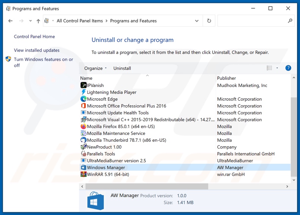Viewport: 300px width, 215px height.
Task: Select the Mozilla Thunderbird 78.7.1 entry
Action: pyautogui.click(x=126, y=140)
